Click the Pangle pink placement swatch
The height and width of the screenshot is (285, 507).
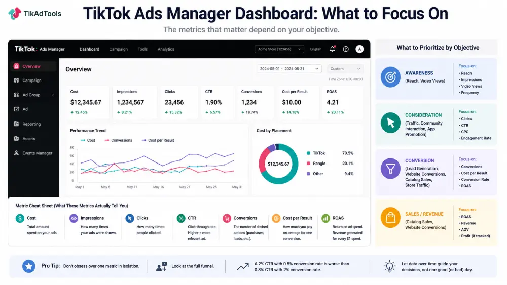pyautogui.click(x=308, y=164)
